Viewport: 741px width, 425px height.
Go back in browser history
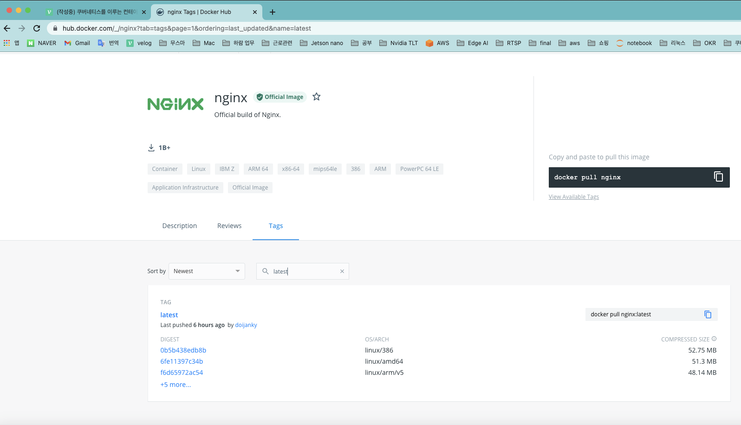(x=7, y=28)
